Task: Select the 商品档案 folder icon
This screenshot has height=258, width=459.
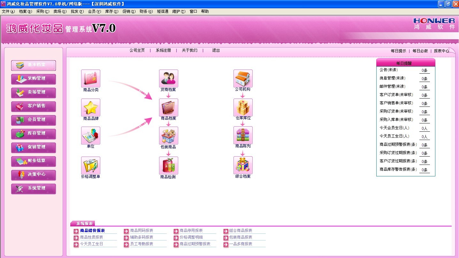Action: click(168, 107)
